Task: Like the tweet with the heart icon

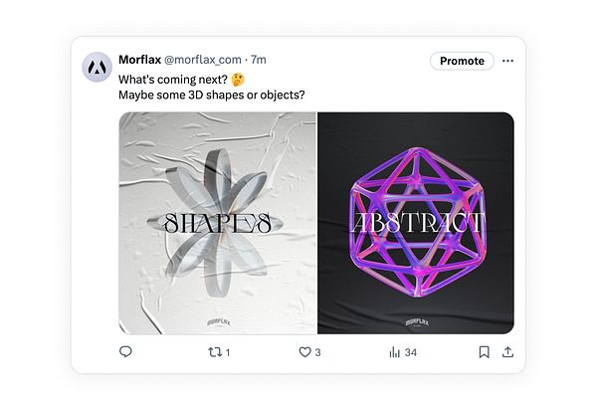Action: point(305,351)
